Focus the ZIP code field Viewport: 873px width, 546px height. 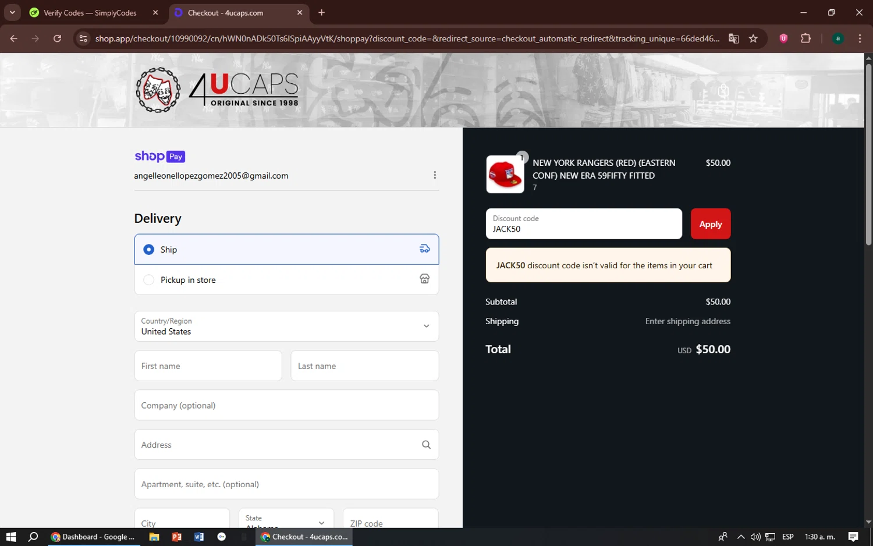(391, 519)
